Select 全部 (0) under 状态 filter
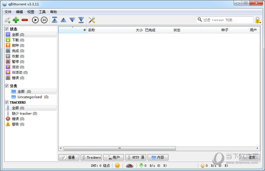Viewport: 265px width, 171px height. click(31, 34)
